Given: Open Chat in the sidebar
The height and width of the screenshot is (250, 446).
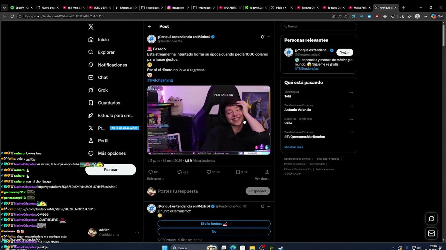Looking at the screenshot, I should 98,77.
